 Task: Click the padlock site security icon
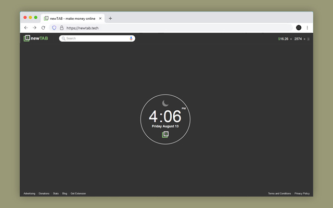tap(61, 28)
